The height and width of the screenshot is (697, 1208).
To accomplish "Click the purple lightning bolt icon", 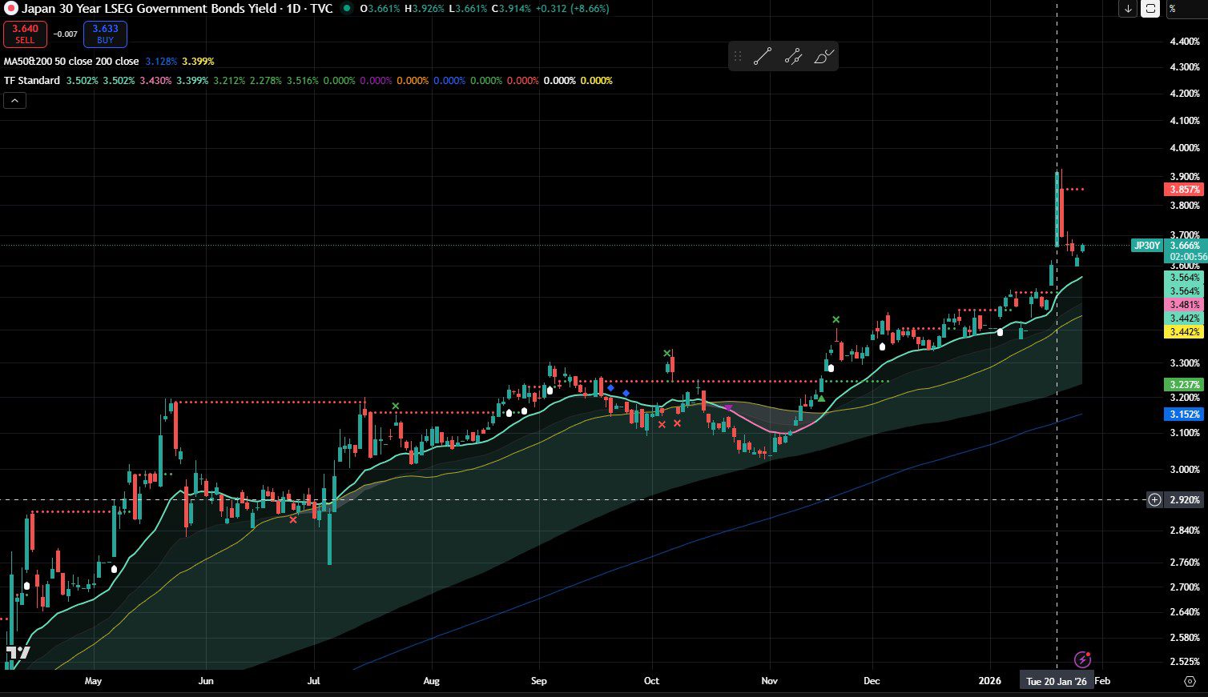I will [x=1083, y=660].
